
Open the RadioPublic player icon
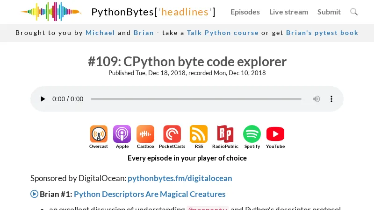[x=225, y=134]
